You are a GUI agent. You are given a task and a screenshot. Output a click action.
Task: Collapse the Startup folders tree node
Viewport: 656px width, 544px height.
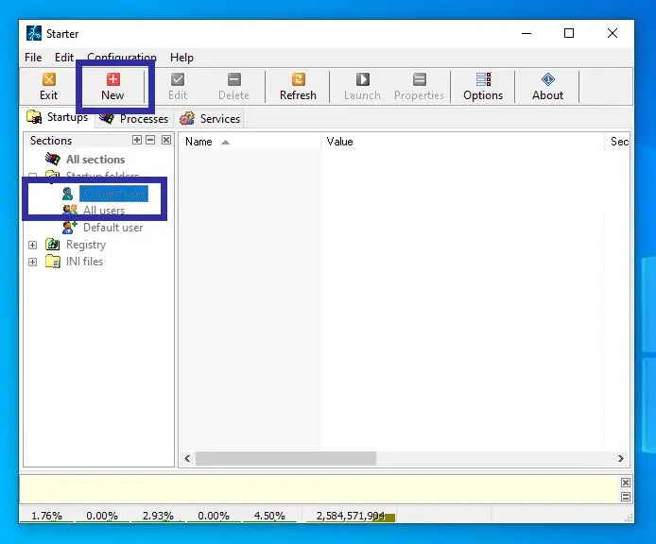(x=33, y=177)
